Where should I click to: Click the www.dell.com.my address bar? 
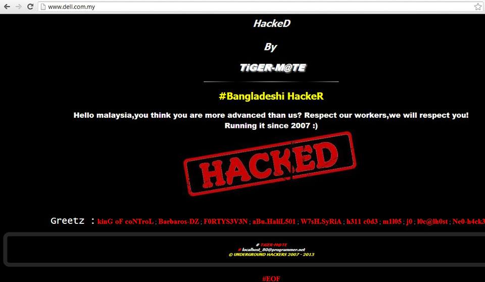click(260, 7)
